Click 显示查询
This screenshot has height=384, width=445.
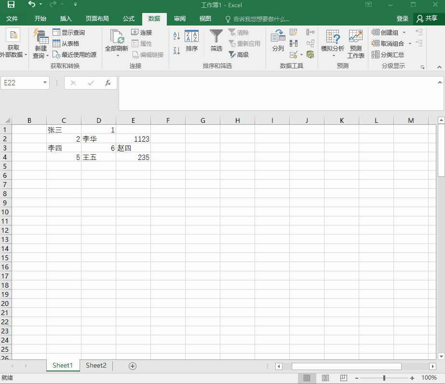coord(68,32)
